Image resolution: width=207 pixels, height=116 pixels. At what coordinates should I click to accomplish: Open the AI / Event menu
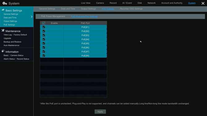pos(127,3)
